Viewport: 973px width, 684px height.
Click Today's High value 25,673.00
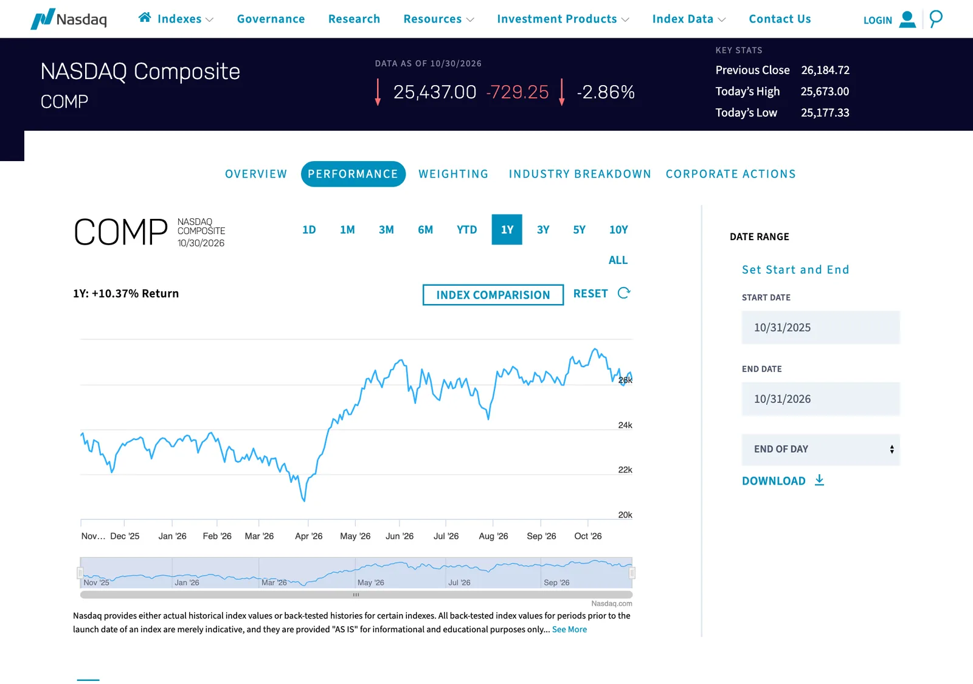pos(825,91)
